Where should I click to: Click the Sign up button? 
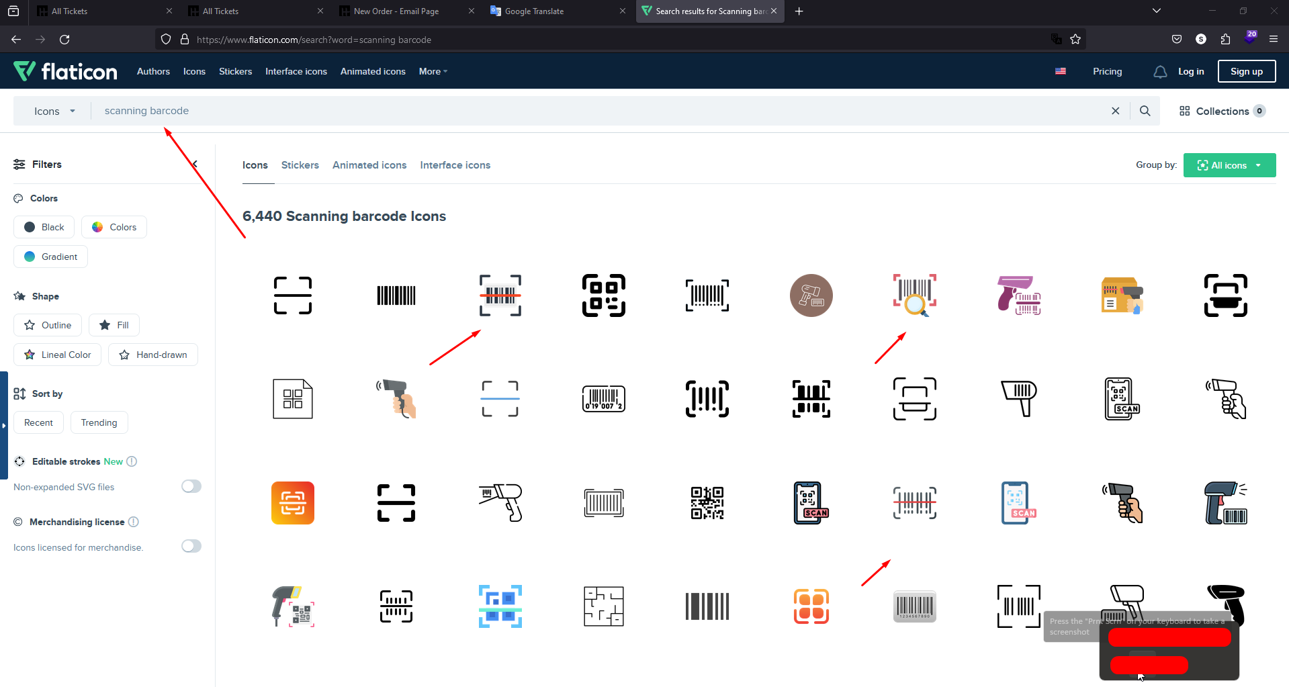[1247, 71]
